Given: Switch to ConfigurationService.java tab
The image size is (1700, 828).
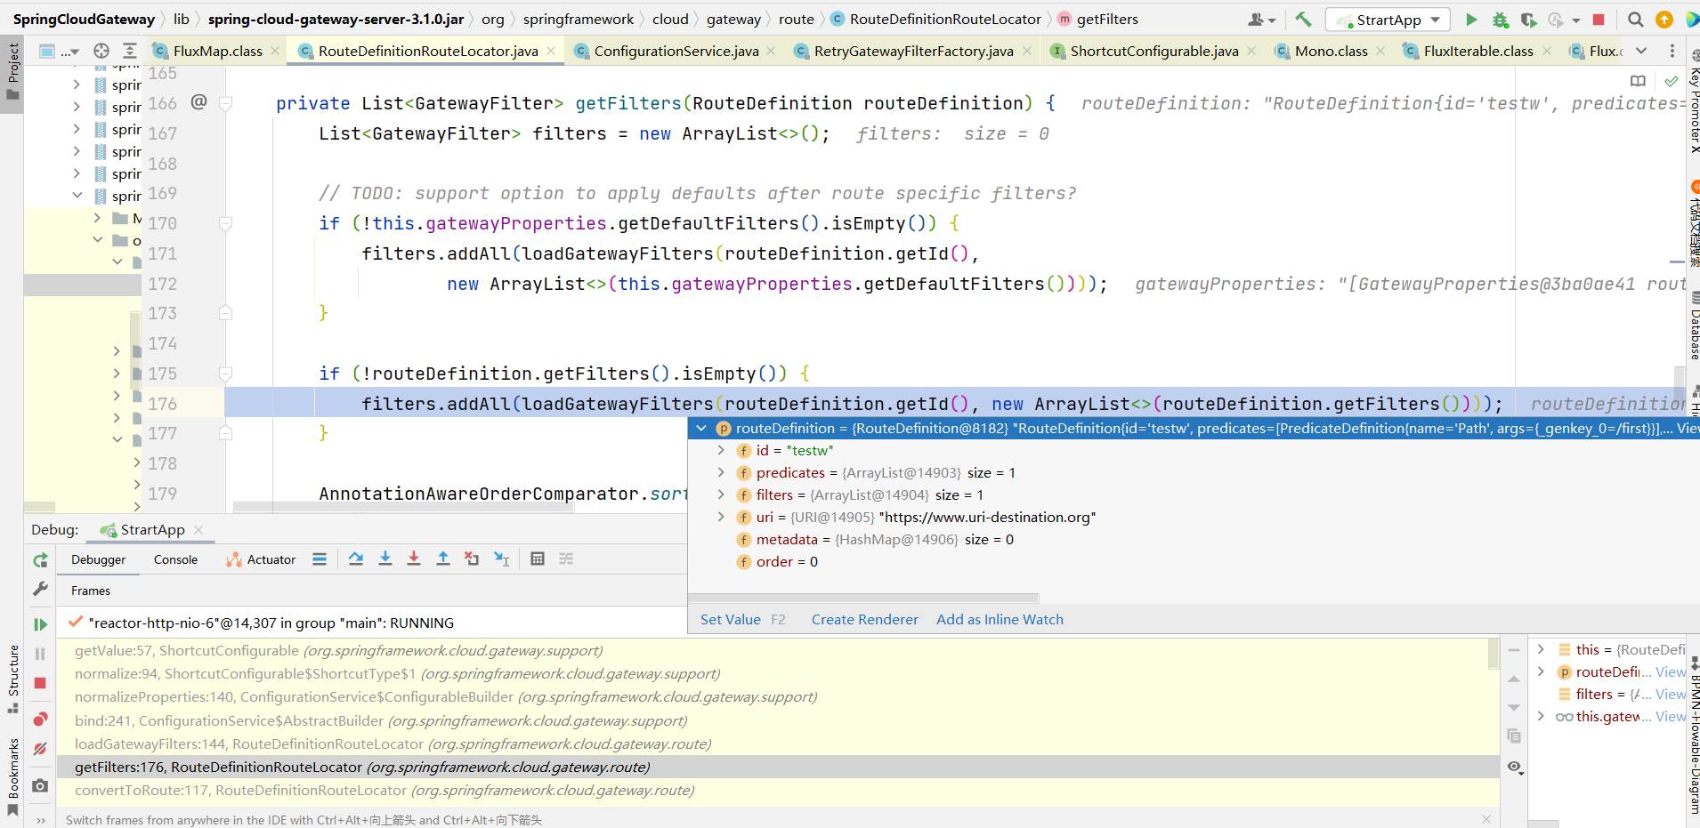Looking at the screenshot, I should tap(675, 51).
